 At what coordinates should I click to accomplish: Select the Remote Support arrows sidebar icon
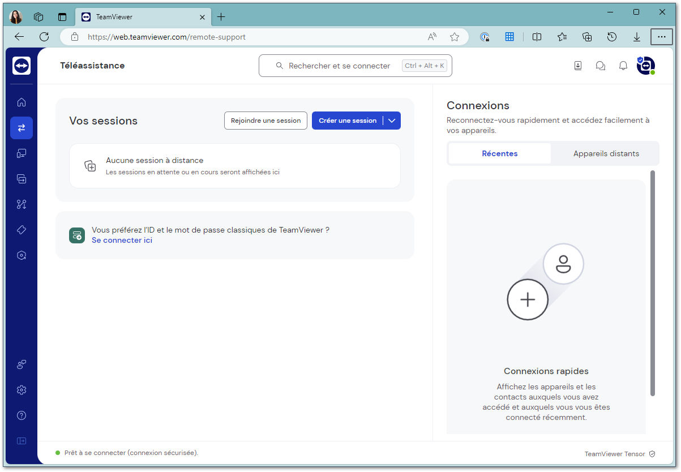[x=22, y=128]
